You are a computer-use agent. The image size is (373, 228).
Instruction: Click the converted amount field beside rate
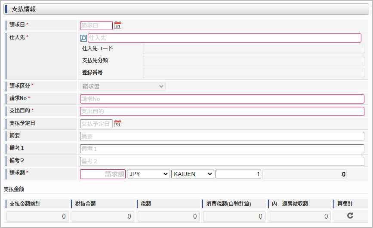(305, 174)
